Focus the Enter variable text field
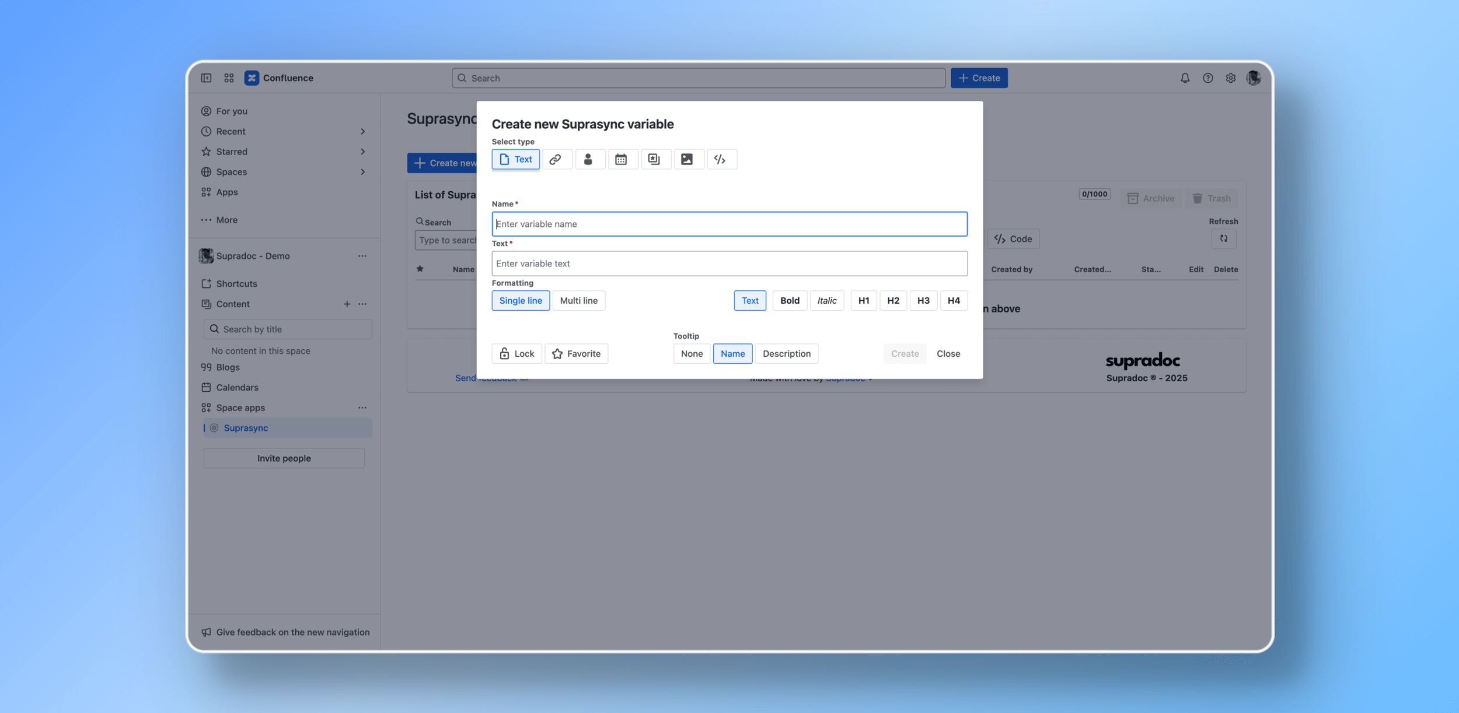1459x713 pixels. (729, 264)
